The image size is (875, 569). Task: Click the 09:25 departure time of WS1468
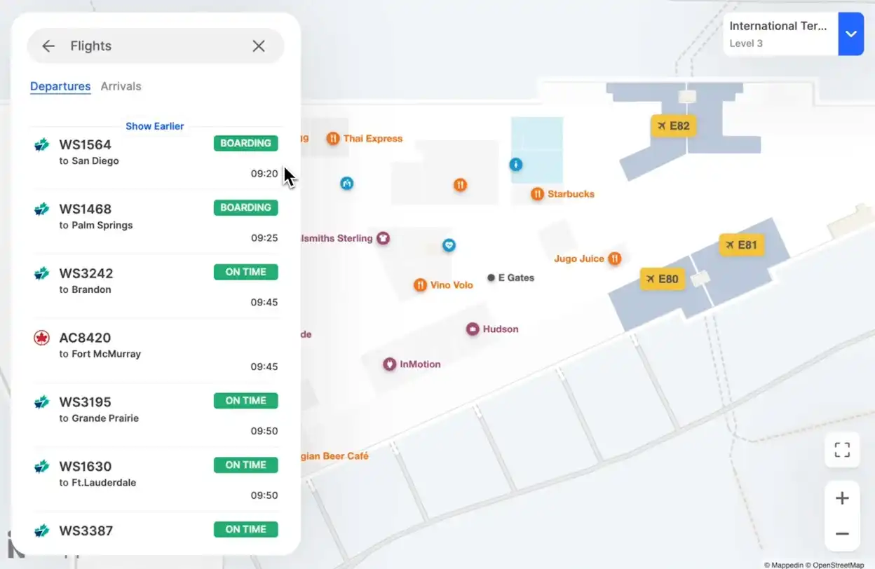[x=264, y=238]
